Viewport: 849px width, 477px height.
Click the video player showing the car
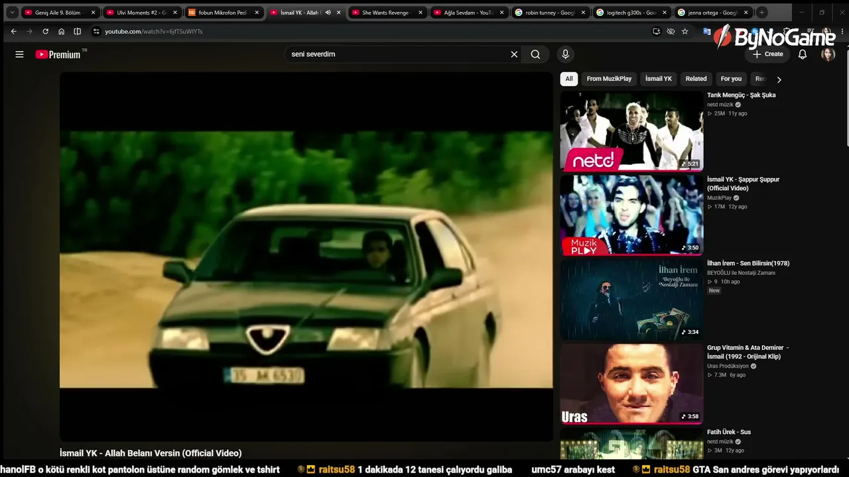pos(306,256)
